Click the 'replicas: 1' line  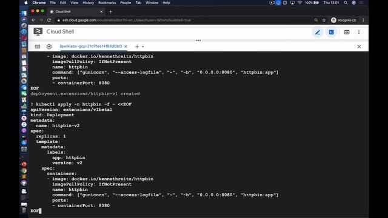[x=51, y=136]
